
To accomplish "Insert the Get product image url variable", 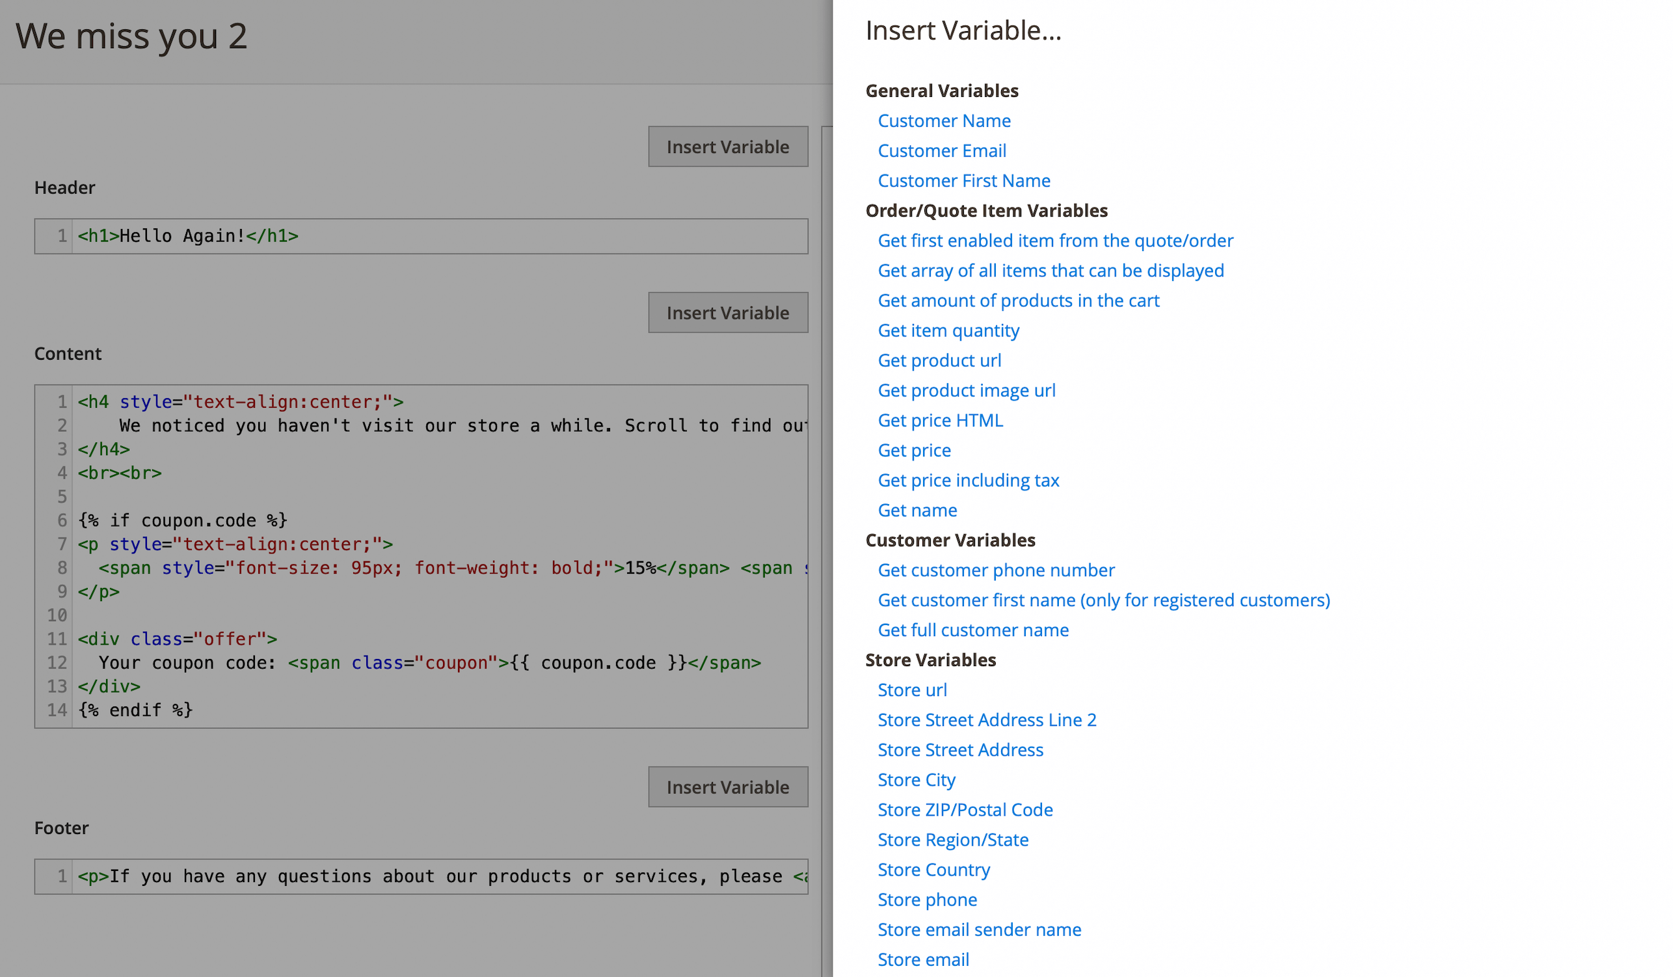I will [x=967, y=390].
